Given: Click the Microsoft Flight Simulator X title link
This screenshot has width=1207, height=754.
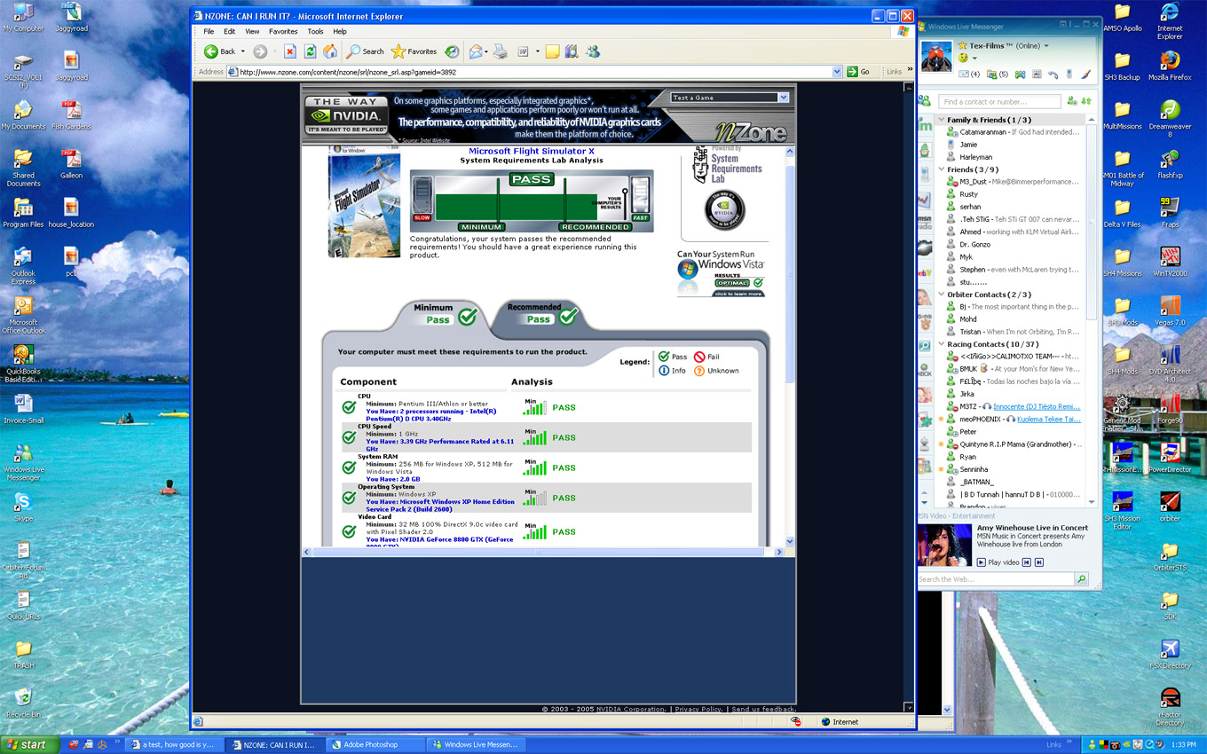Looking at the screenshot, I should point(532,151).
